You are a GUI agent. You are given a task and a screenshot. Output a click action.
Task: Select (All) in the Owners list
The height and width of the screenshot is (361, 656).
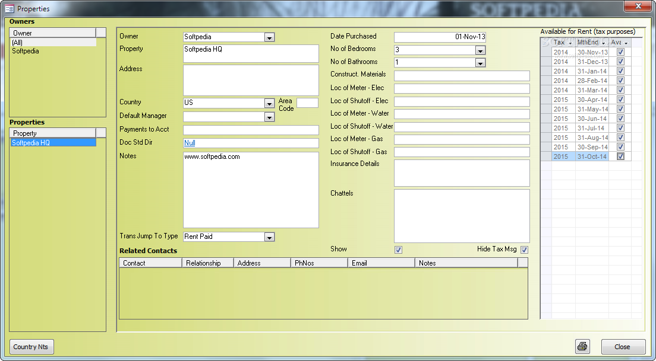click(53, 43)
